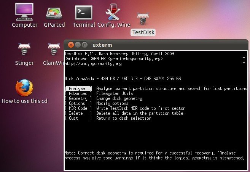Pick the Options menu entry
The image size is (250, 172).
[x=78, y=103]
